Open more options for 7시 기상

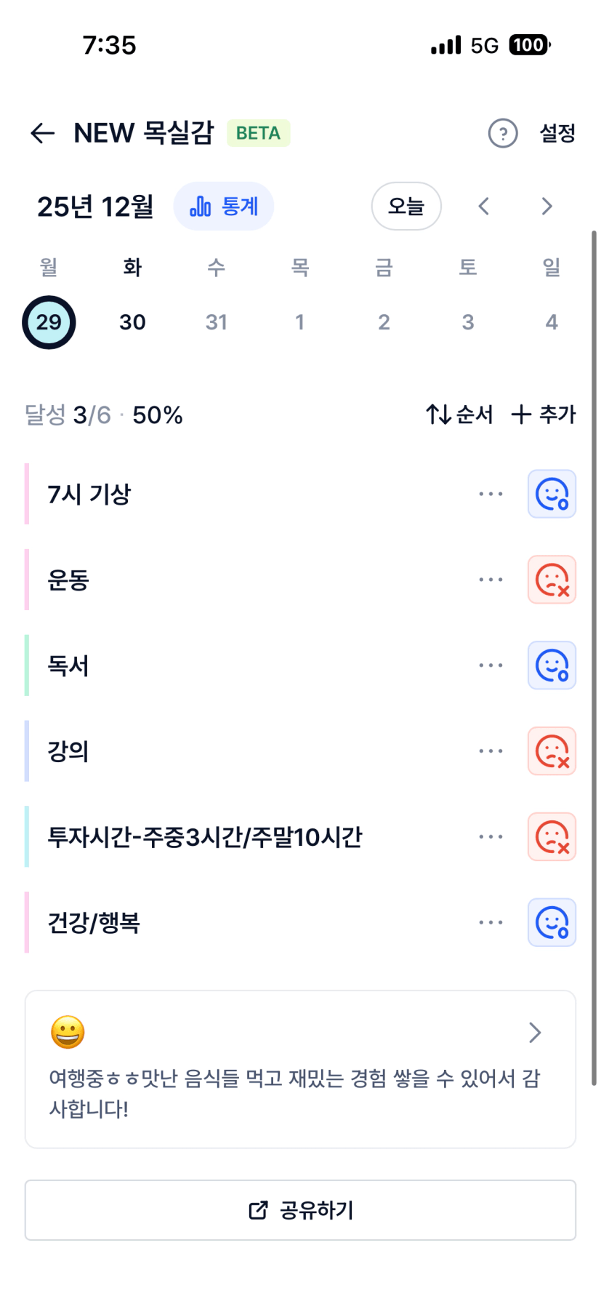[x=491, y=495]
